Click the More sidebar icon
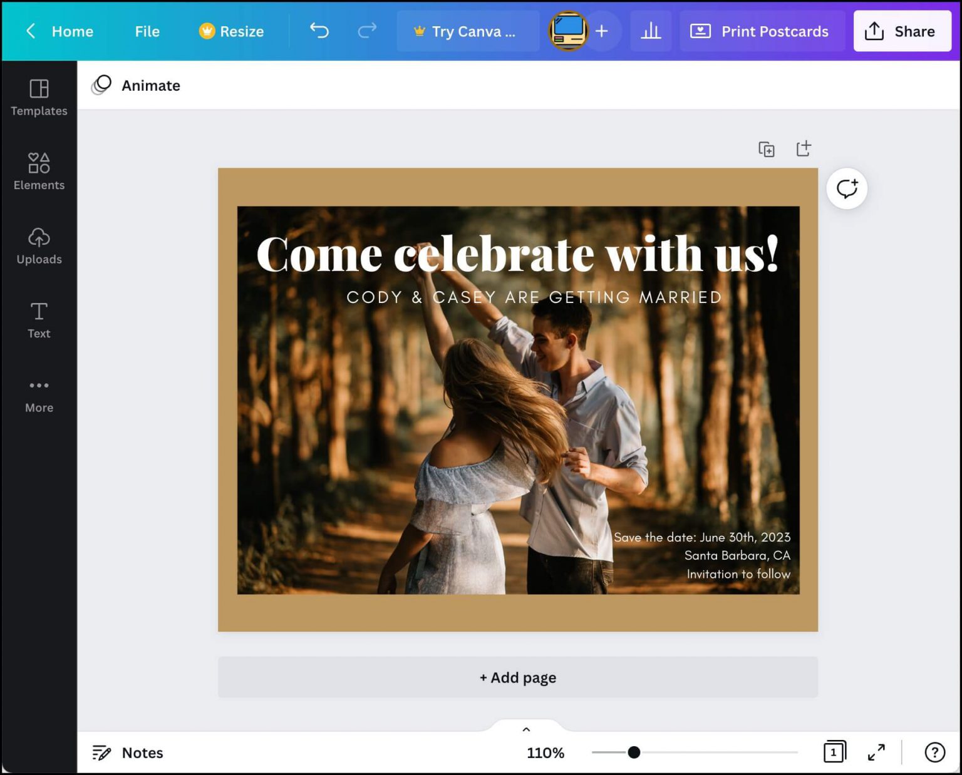 pos(39,394)
